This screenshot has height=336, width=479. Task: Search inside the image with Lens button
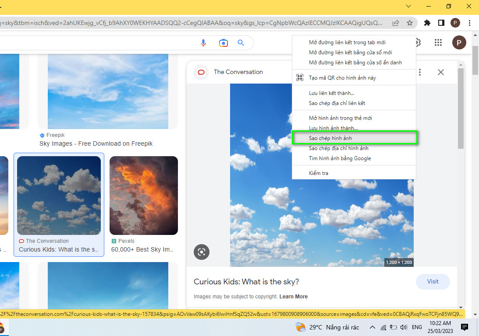tap(201, 252)
